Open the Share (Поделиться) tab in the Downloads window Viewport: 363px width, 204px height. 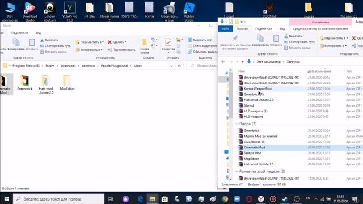point(263,29)
